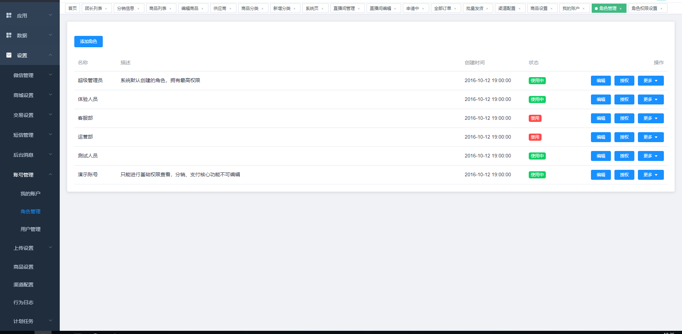Click 授权 for 运营部 role
The image size is (682, 334).
(x=624, y=137)
